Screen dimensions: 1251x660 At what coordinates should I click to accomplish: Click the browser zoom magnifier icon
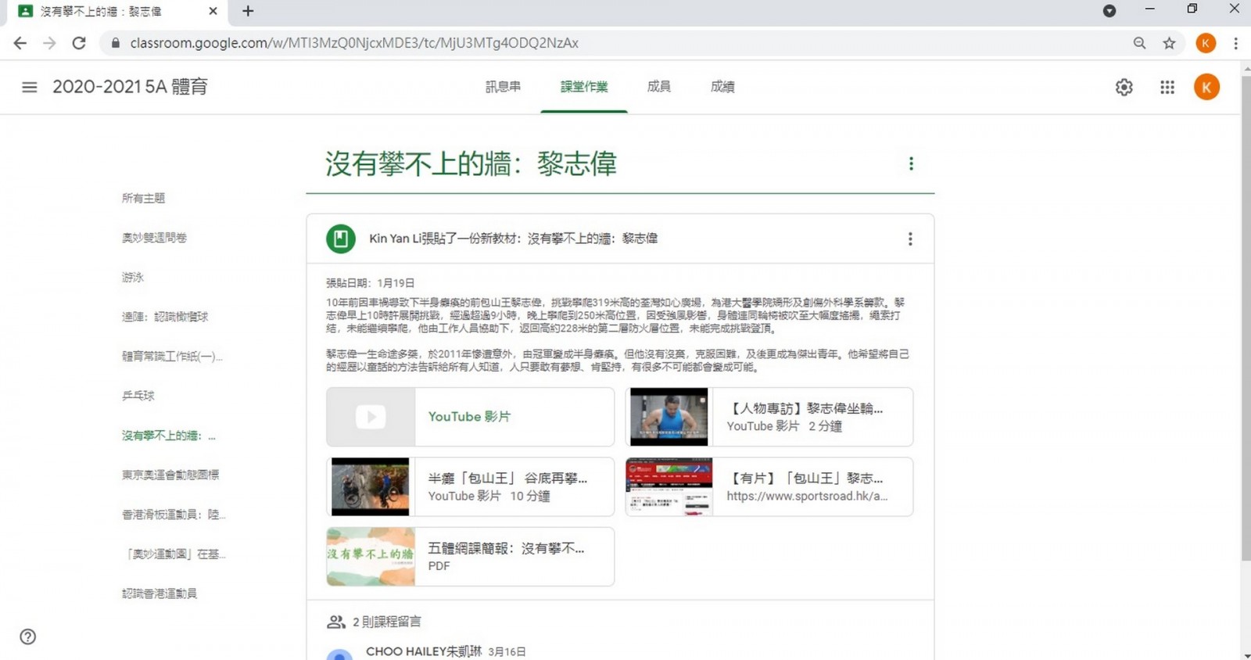coord(1139,43)
